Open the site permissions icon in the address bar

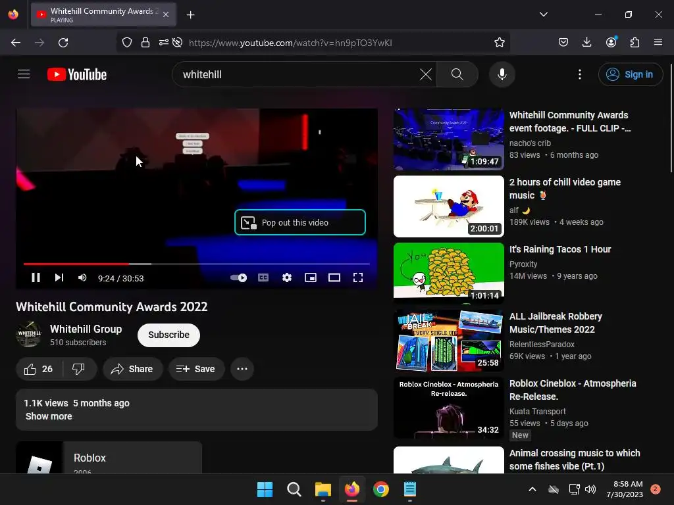click(x=163, y=43)
